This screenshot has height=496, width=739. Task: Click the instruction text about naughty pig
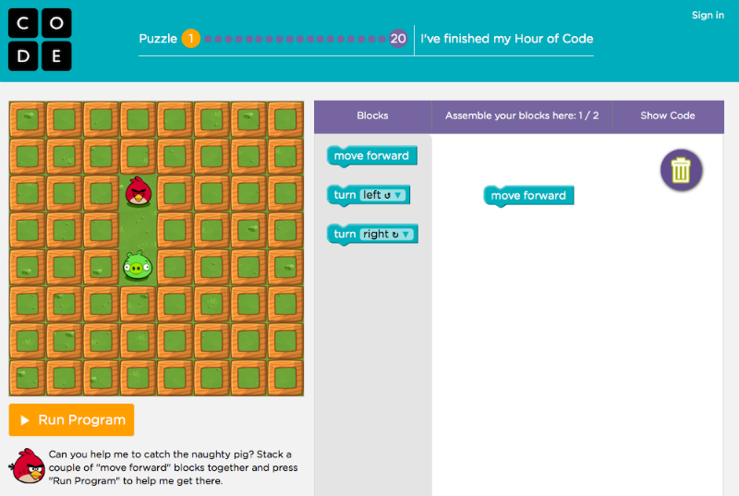[x=173, y=467]
